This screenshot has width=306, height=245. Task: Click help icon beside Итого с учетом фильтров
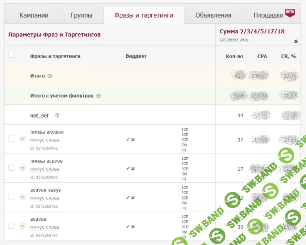(x=98, y=96)
